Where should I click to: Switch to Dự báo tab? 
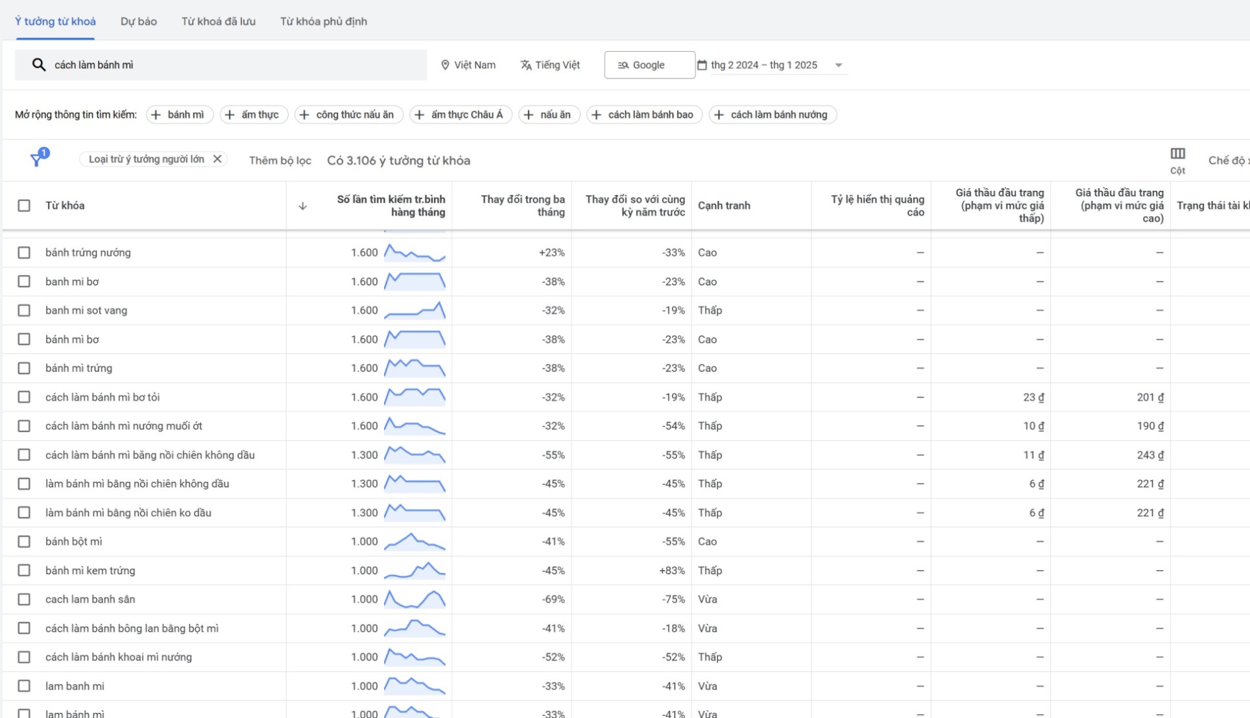coord(139,21)
